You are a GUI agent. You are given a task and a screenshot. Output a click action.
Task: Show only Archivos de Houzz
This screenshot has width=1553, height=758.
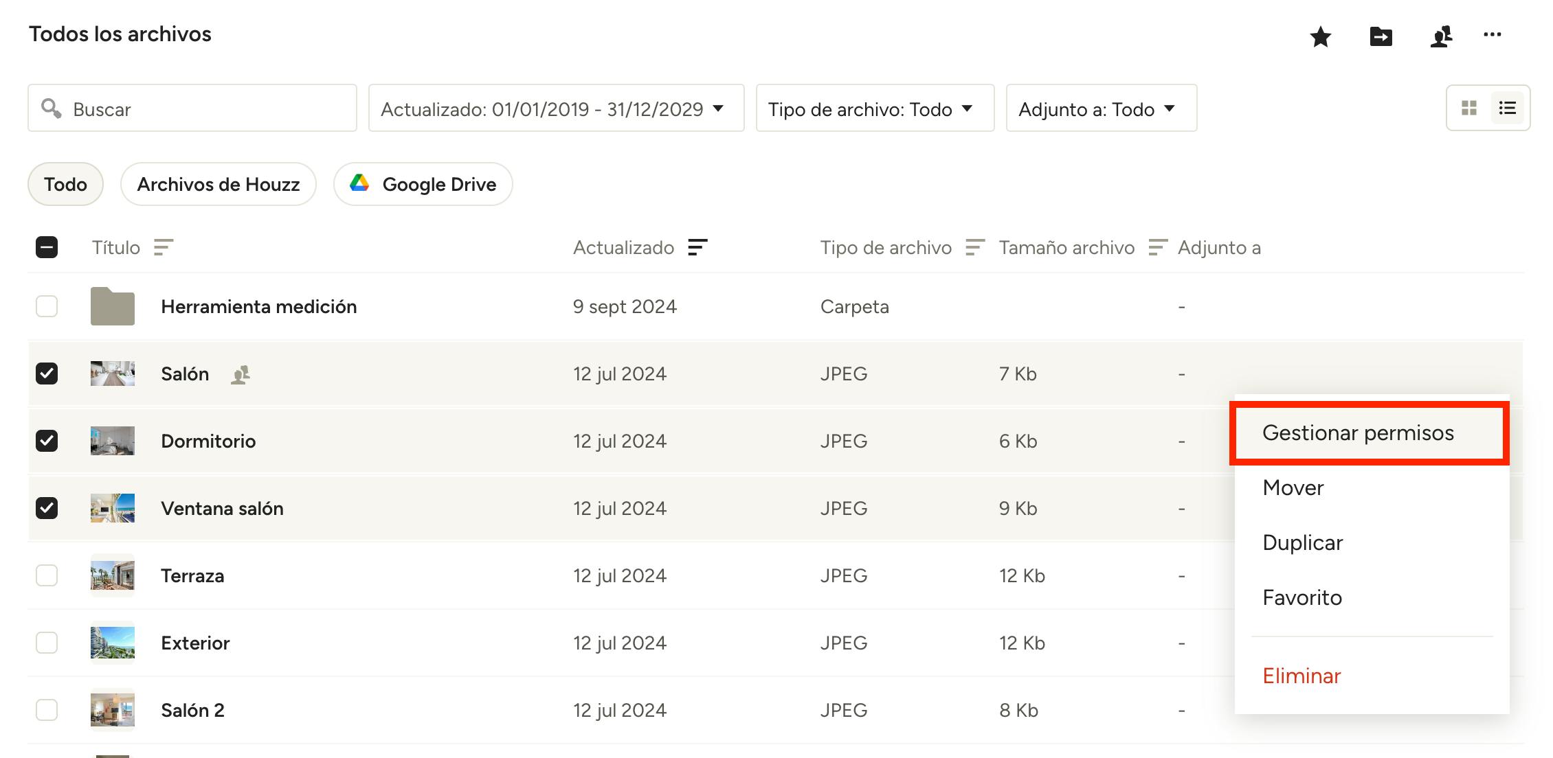pyautogui.click(x=218, y=184)
